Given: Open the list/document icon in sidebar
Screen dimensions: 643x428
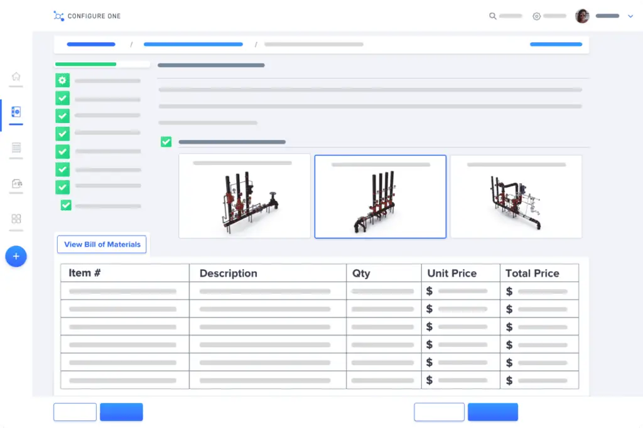Looking at the screenshot, I should tap(16, 147).
